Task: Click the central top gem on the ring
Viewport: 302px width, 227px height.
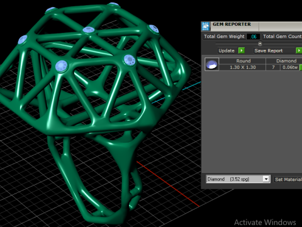Action: [x=89, y=30]
